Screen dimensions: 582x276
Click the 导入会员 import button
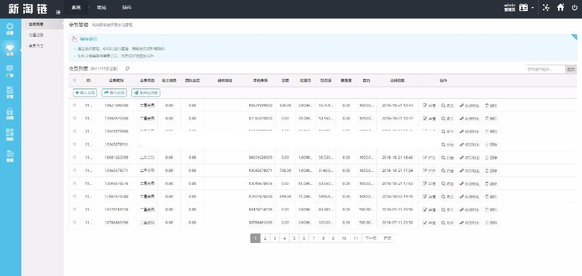click(85, 92)
